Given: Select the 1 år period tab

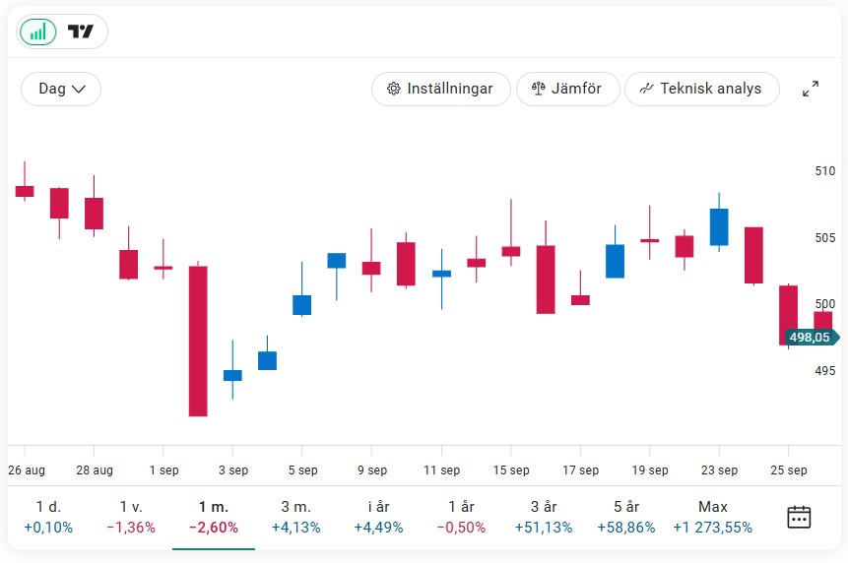Looking at the screenshot, I should [x=461, y=517].
